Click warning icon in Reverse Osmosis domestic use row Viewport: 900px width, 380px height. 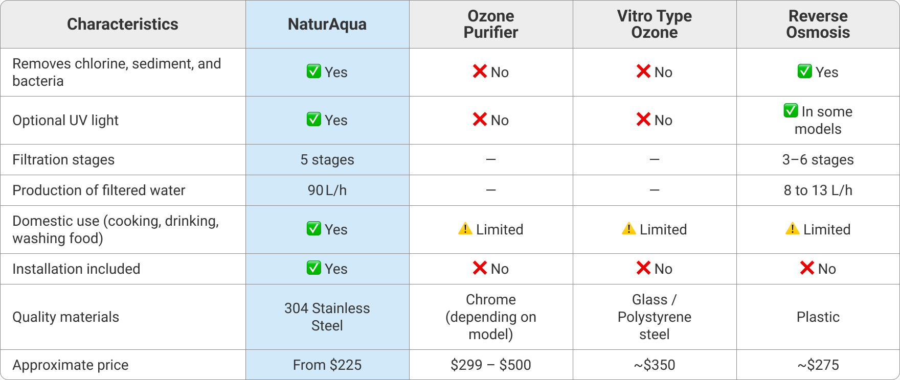click(x=792, y=229)
